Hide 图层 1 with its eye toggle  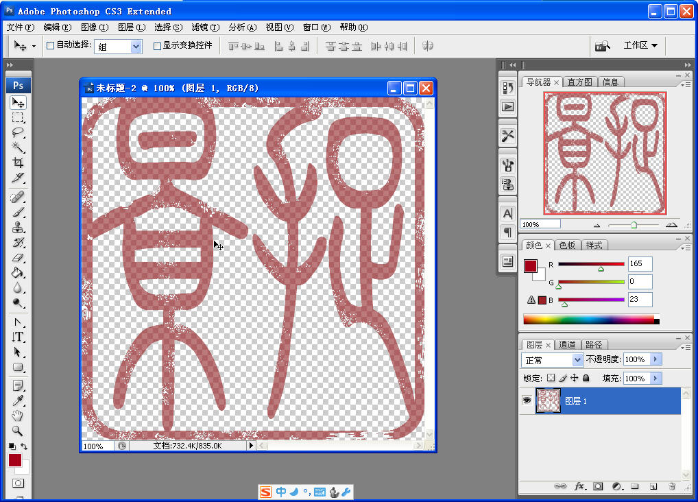point(527,401)
